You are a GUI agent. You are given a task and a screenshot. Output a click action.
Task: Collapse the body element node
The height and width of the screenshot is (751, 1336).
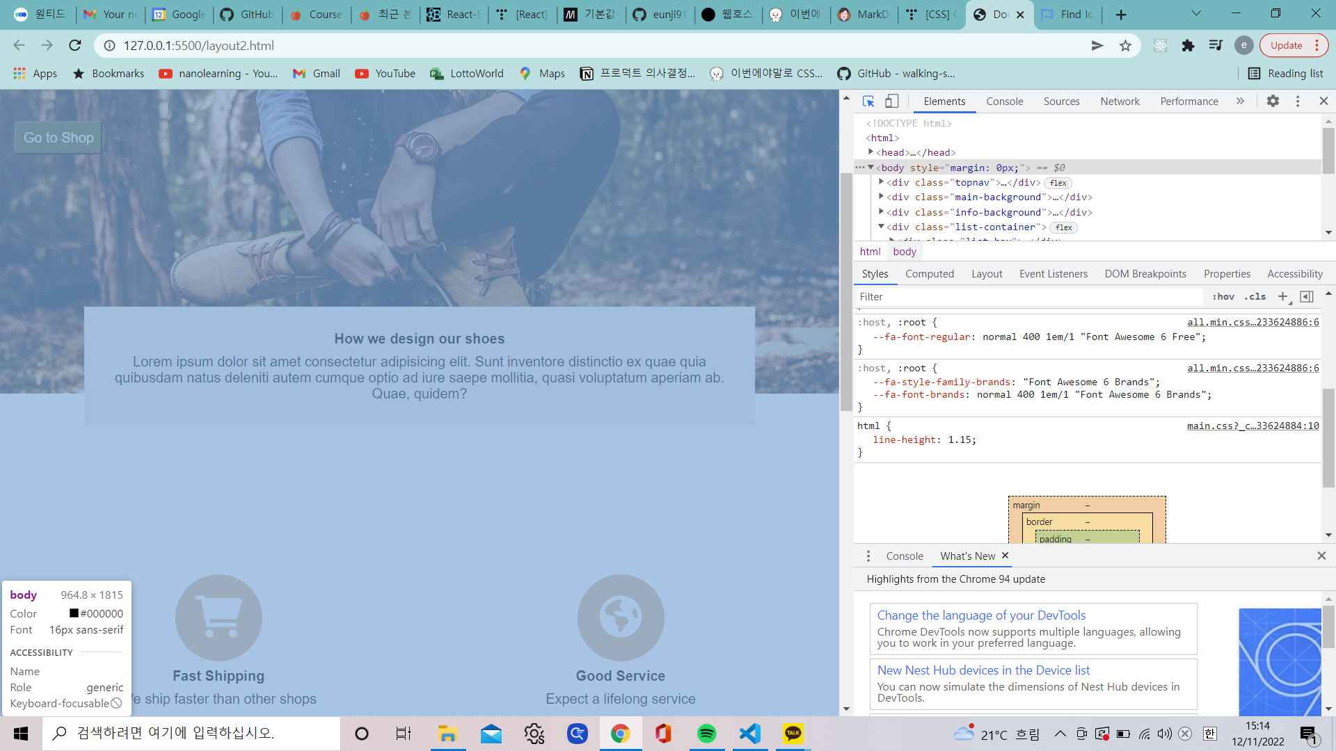click(x=870, y=168)
